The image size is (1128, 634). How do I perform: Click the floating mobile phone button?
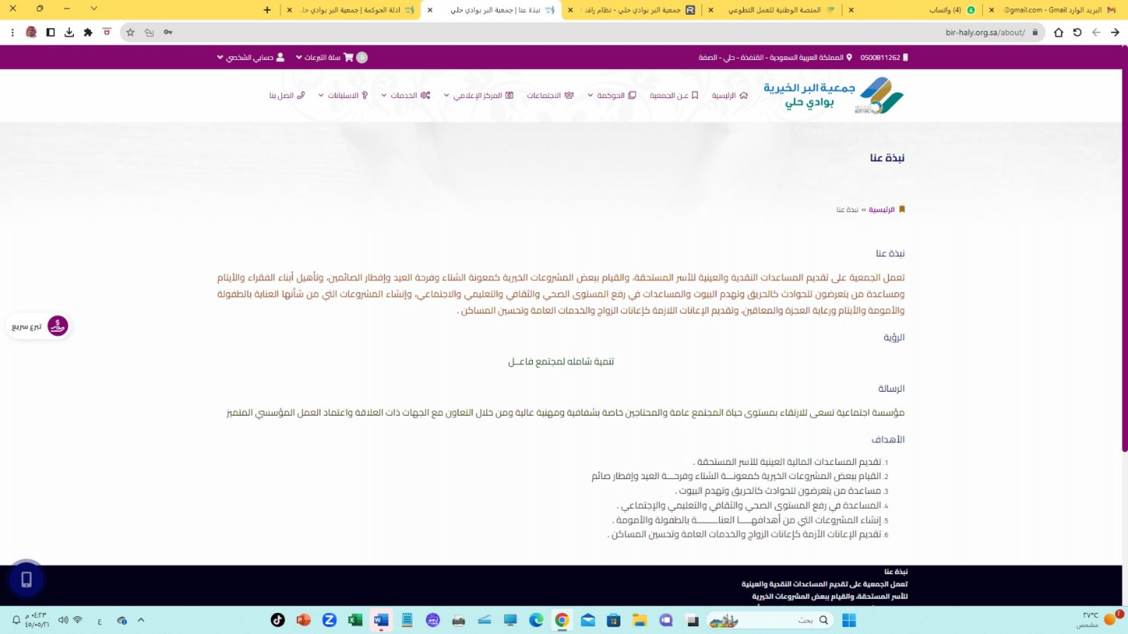[26, 580]
